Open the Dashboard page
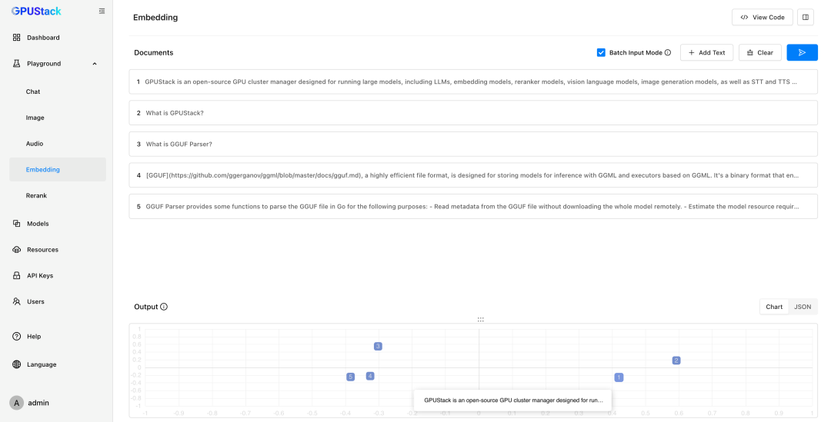Viewport: 831px width, 422px height. pos(43,38)
